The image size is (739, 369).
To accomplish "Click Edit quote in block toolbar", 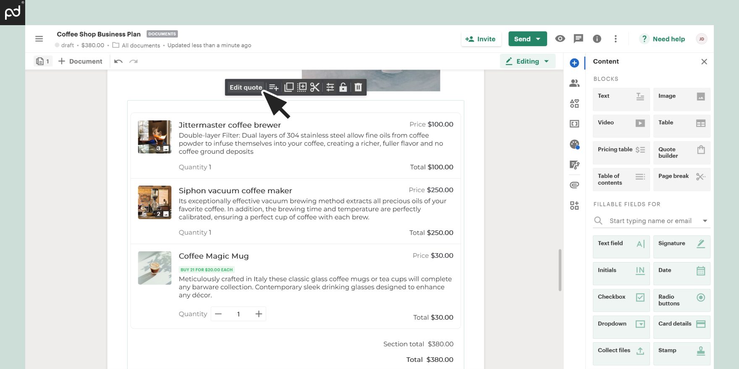I will tap(246, 87).
